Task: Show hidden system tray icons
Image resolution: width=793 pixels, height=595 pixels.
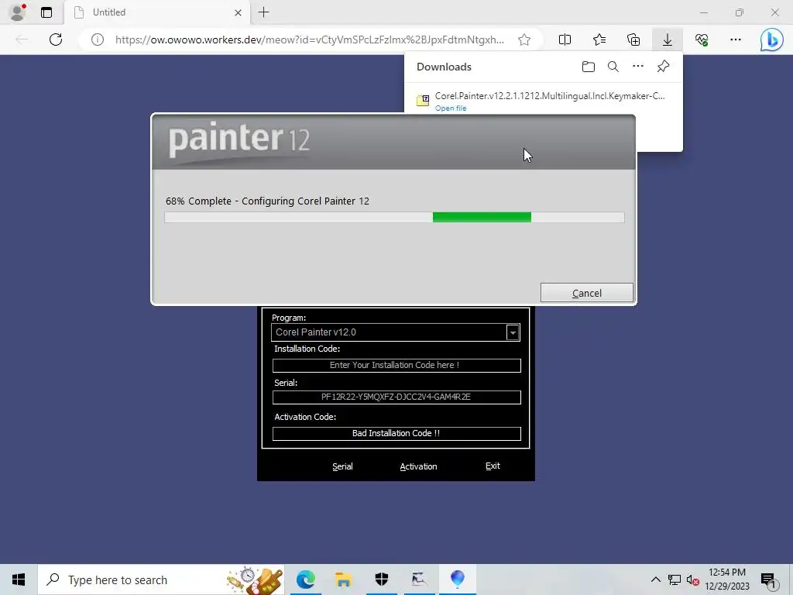Action: 655,580
